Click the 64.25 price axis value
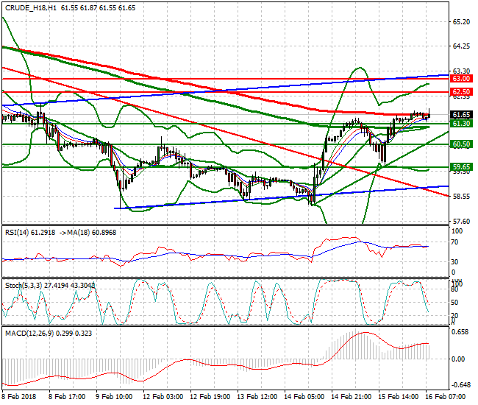 [461, 46]
